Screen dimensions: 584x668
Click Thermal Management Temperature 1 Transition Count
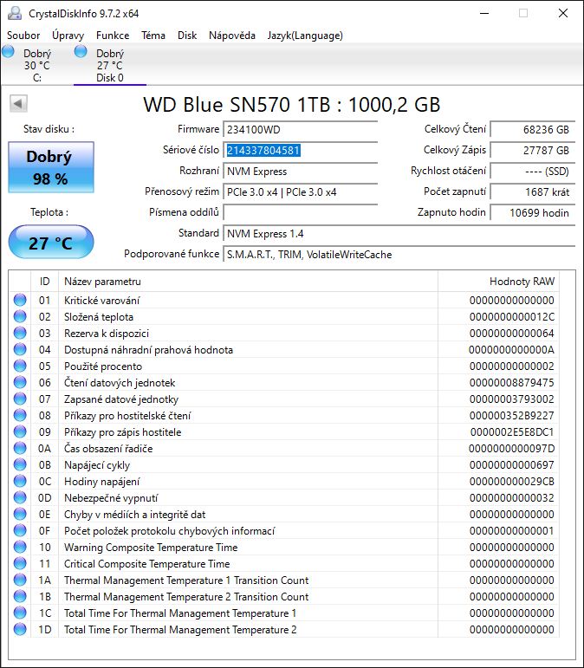pyautogui.click(x=186, y=580)
